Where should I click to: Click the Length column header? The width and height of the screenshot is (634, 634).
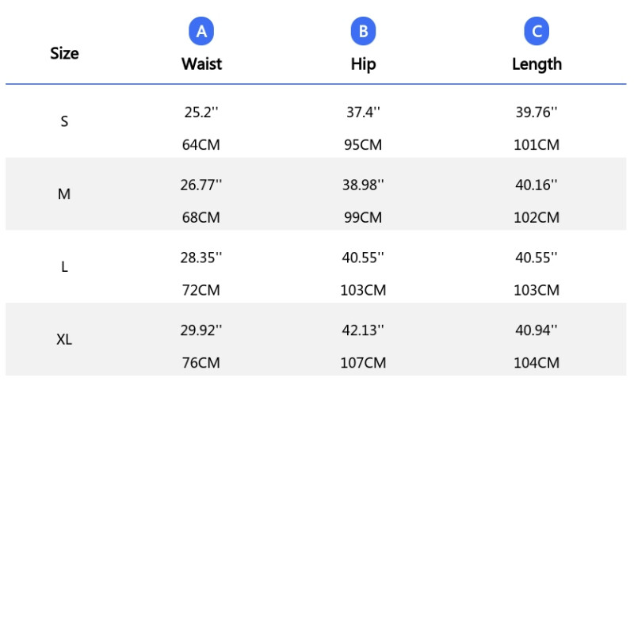537,64
